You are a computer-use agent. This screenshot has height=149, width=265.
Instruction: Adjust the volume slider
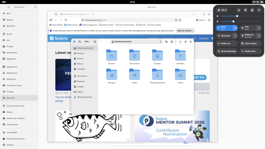pyautogui.click(x=241, y=16)
